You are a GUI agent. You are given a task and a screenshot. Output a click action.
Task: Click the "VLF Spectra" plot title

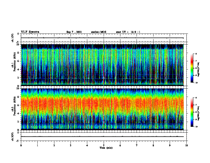click(x=30, y=32)
